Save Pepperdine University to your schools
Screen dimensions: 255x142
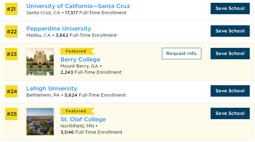pos(230,31)
